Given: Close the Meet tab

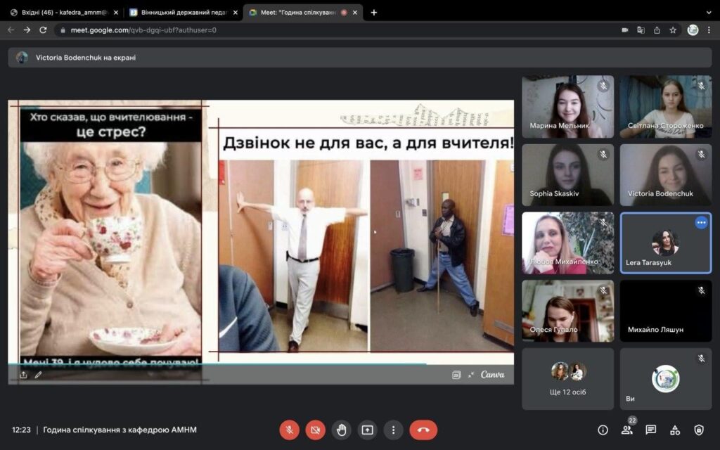Looking at the screenshot, I should (x=355, y=13).
